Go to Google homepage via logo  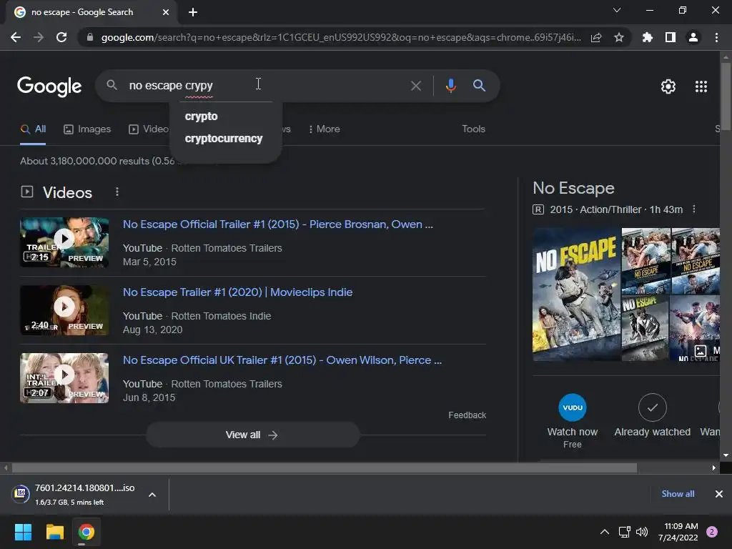click(x=49, y=86)
